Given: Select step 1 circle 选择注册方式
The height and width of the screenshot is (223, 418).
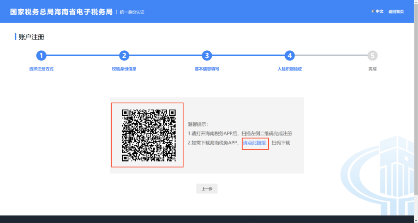Looking at the screenshot, I should (x=41, y=56).
